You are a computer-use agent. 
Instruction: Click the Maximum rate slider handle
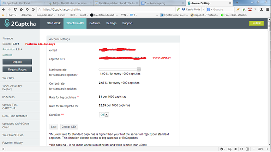[x=139, y=69]
